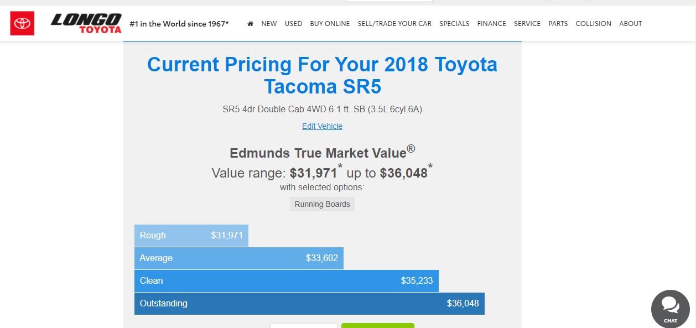Select the Average condition value bar
The width and height of the screenshot is (696, 328).
239,258
